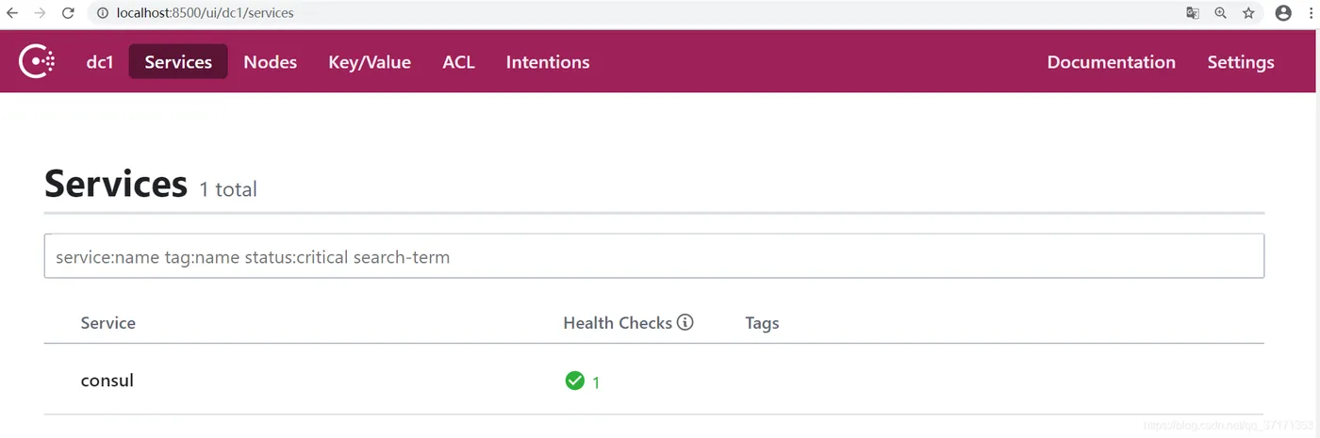
Task: Open the Intentions tab
Action: point(548,62)
